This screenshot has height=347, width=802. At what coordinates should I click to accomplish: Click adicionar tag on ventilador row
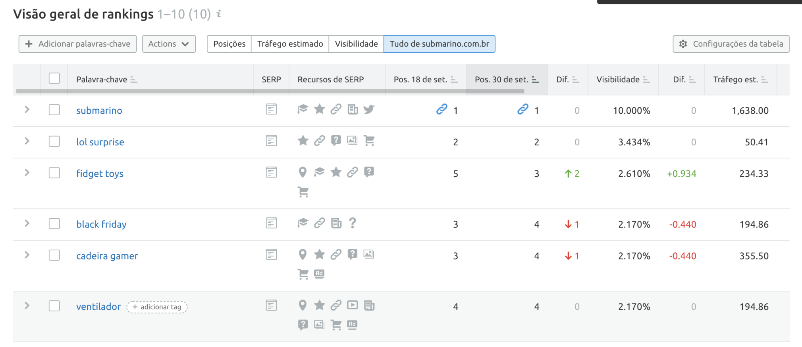click(157, 307)
